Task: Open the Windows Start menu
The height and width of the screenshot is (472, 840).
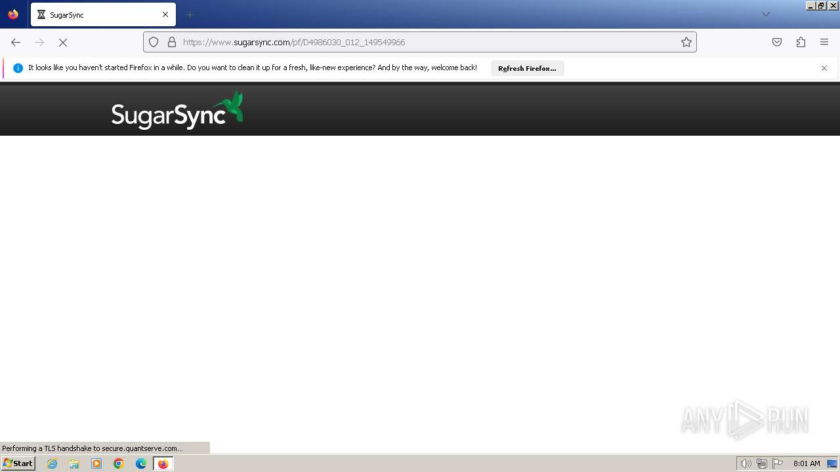Action: (18, 463)
